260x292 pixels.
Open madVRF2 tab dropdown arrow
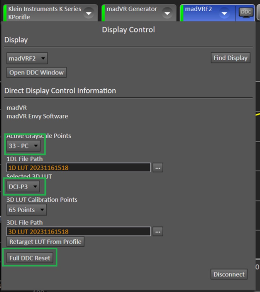click(224, 13)
